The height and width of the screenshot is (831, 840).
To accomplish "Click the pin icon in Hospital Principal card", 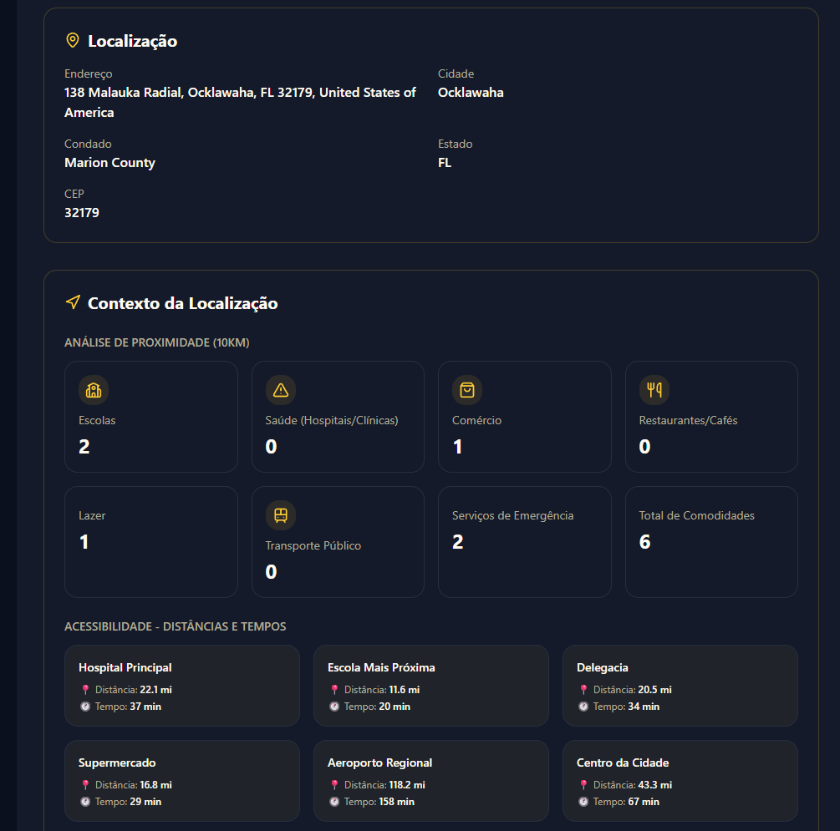I will pyautogui.click(x=85, y=690).
